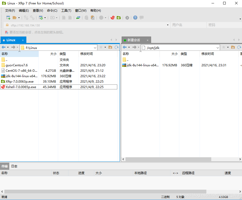
Task: Click the upload file toolbar icon
Action: click(x=64, y=18)
